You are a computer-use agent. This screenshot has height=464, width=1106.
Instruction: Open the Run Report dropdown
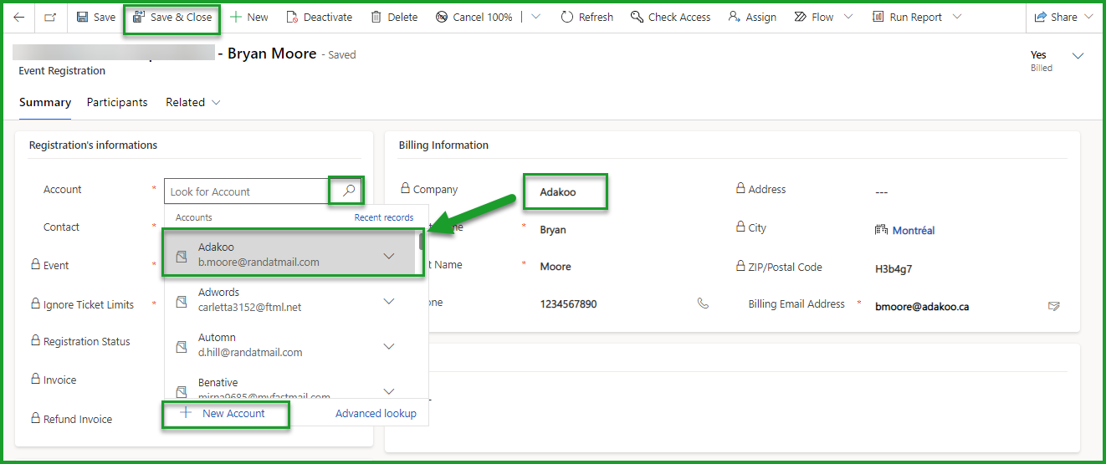[956, 17]
